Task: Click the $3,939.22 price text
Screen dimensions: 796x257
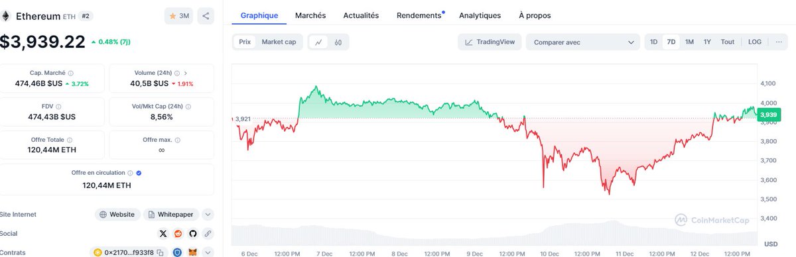Action: click(x=42, y=42)
